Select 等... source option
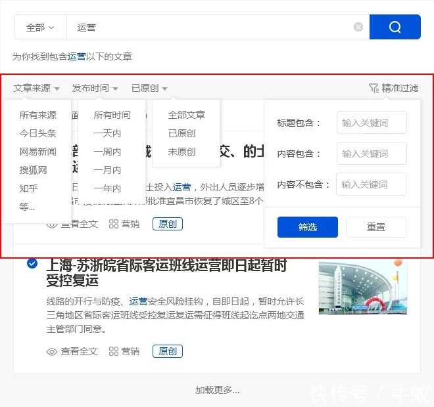 [x=27, y=207]
